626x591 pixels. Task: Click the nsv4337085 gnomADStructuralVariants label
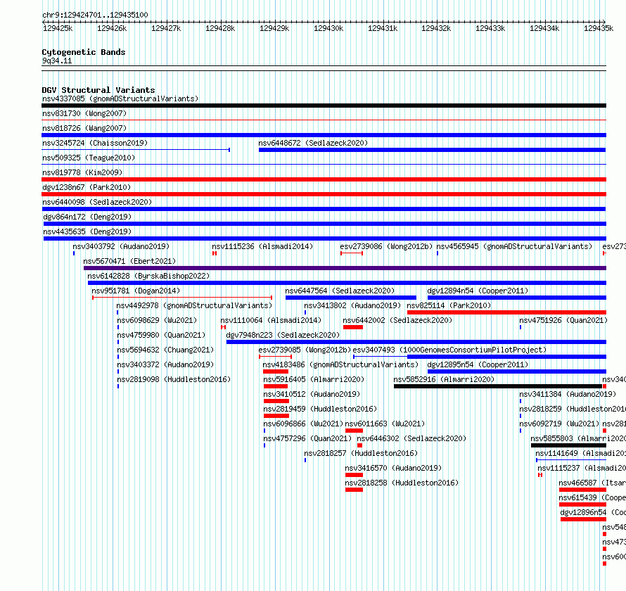pos(120,99)
